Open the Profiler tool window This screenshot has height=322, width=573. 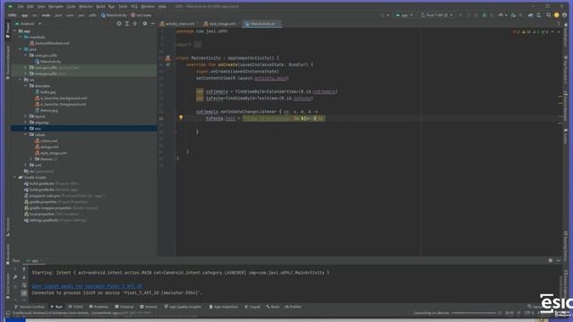(x=293, y=307)
